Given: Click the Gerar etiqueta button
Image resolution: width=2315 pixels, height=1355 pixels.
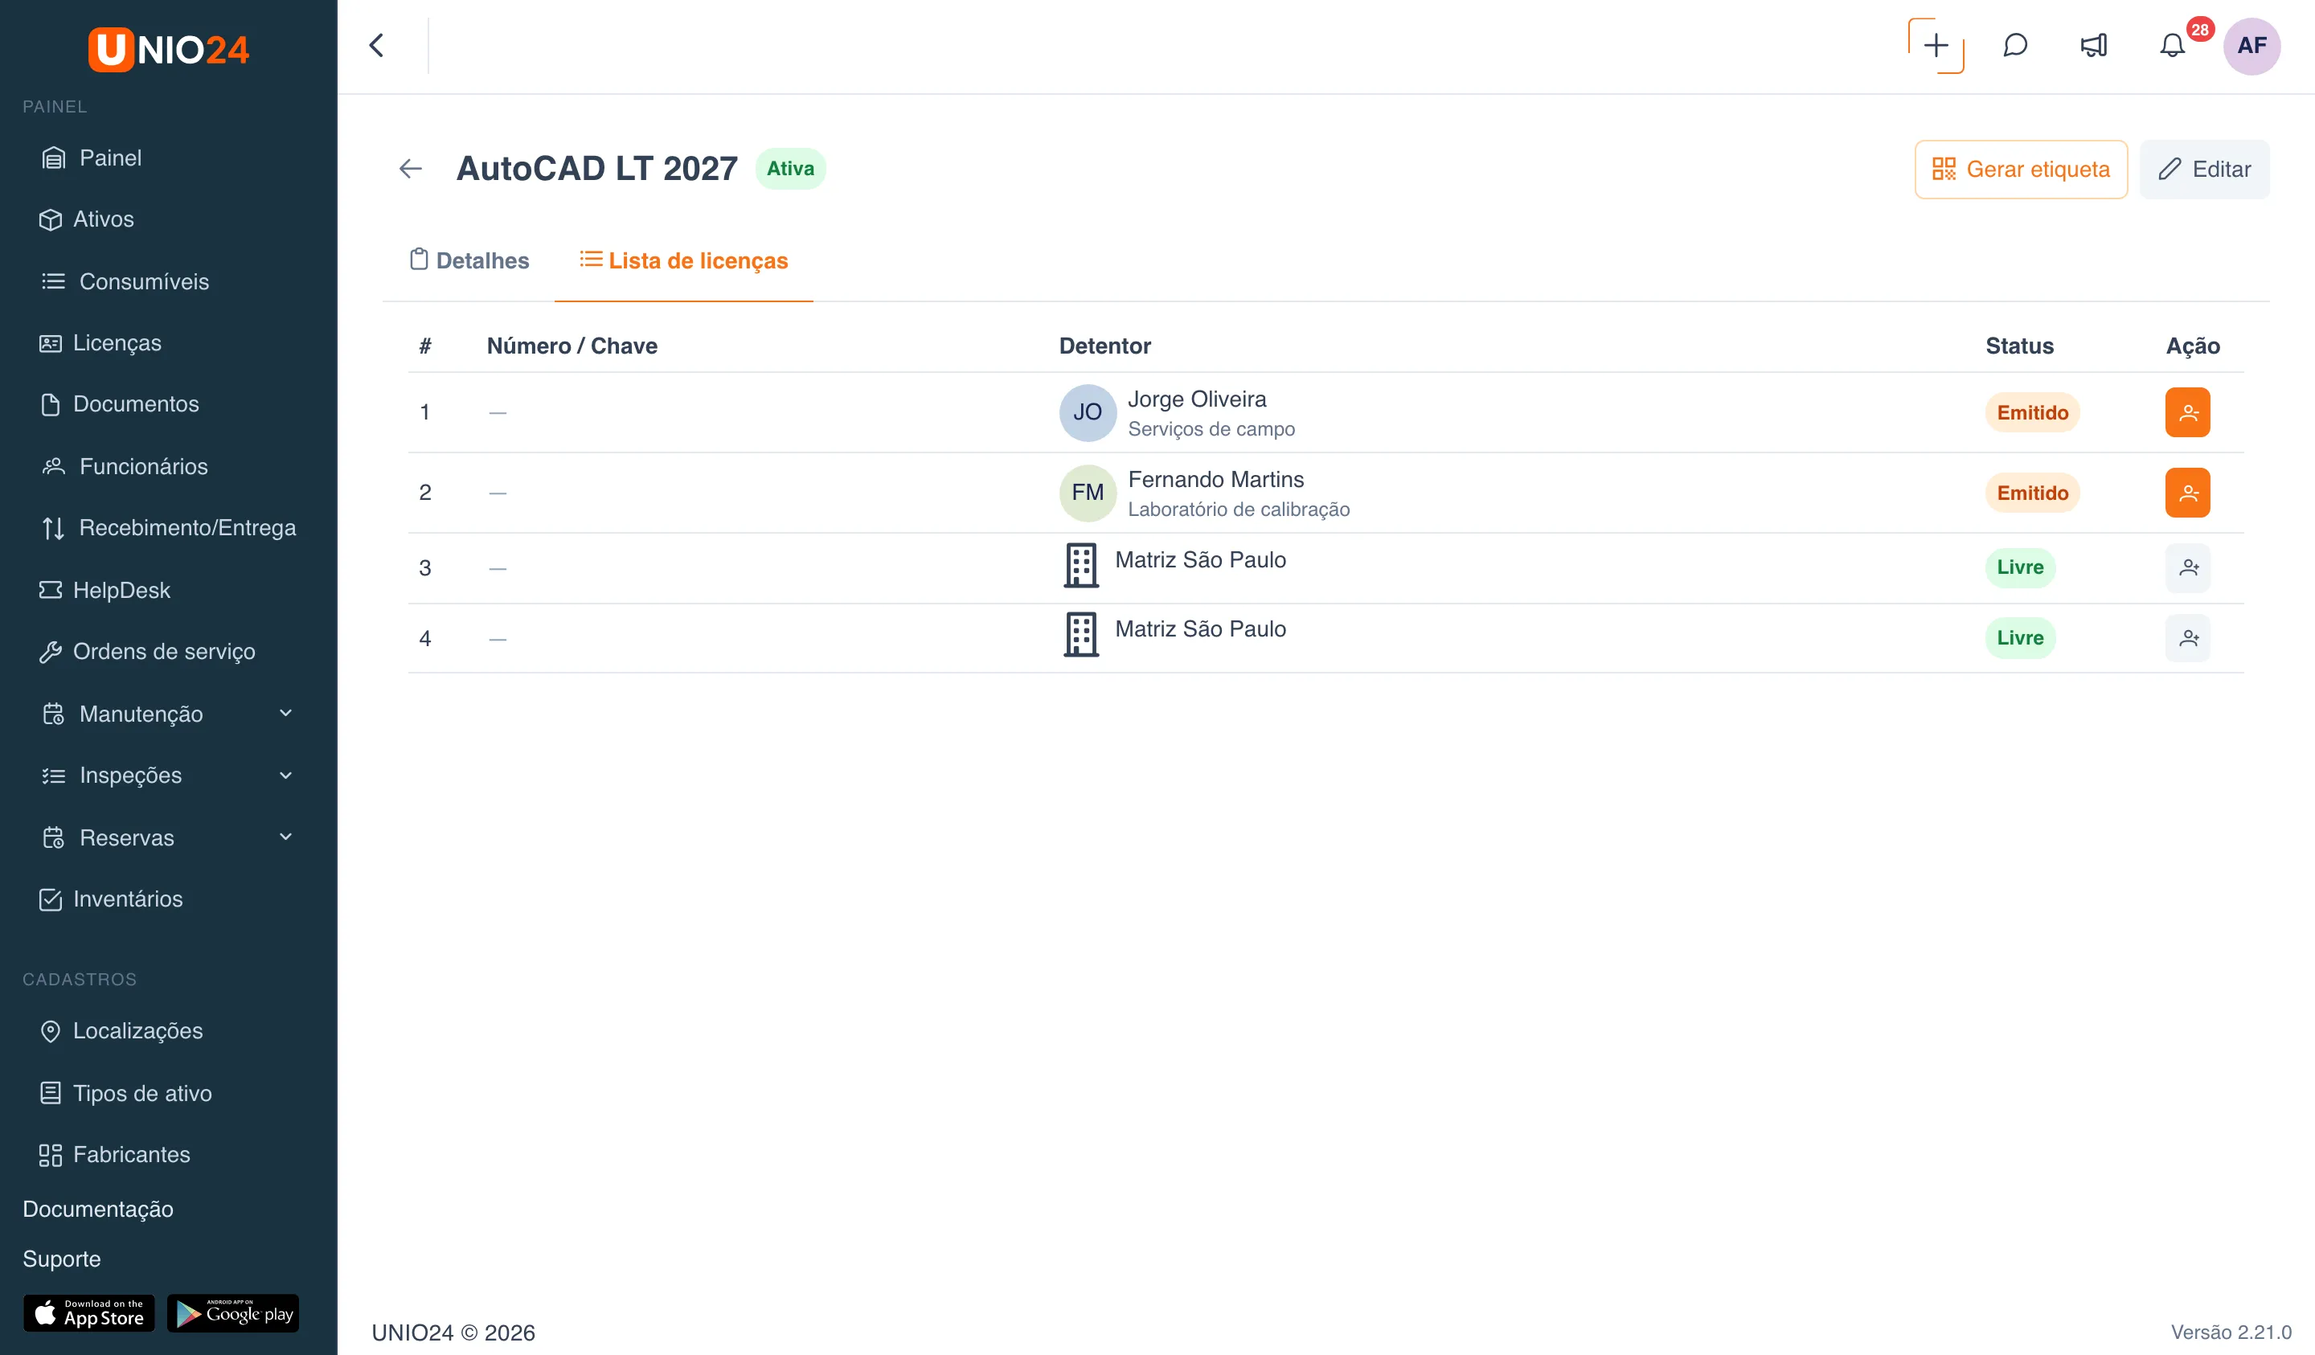Looking at the screenshot, I should click(x=2021, y=169).
